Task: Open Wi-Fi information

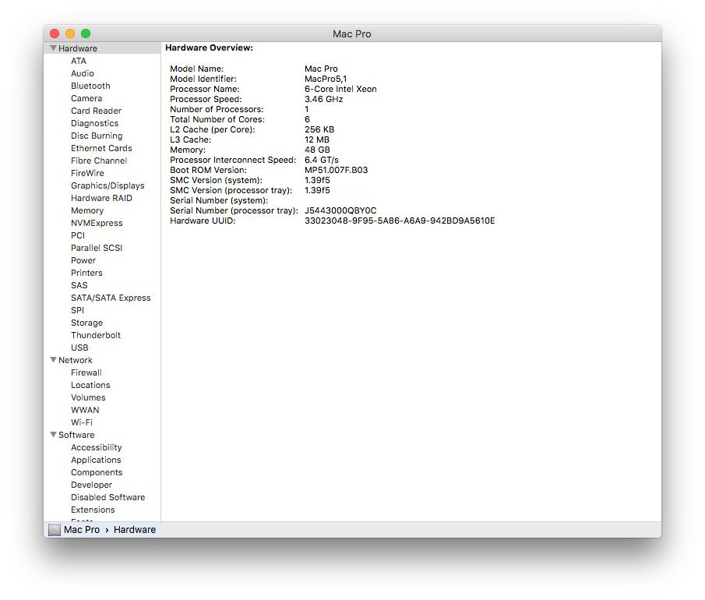Action: pos(81,422)
